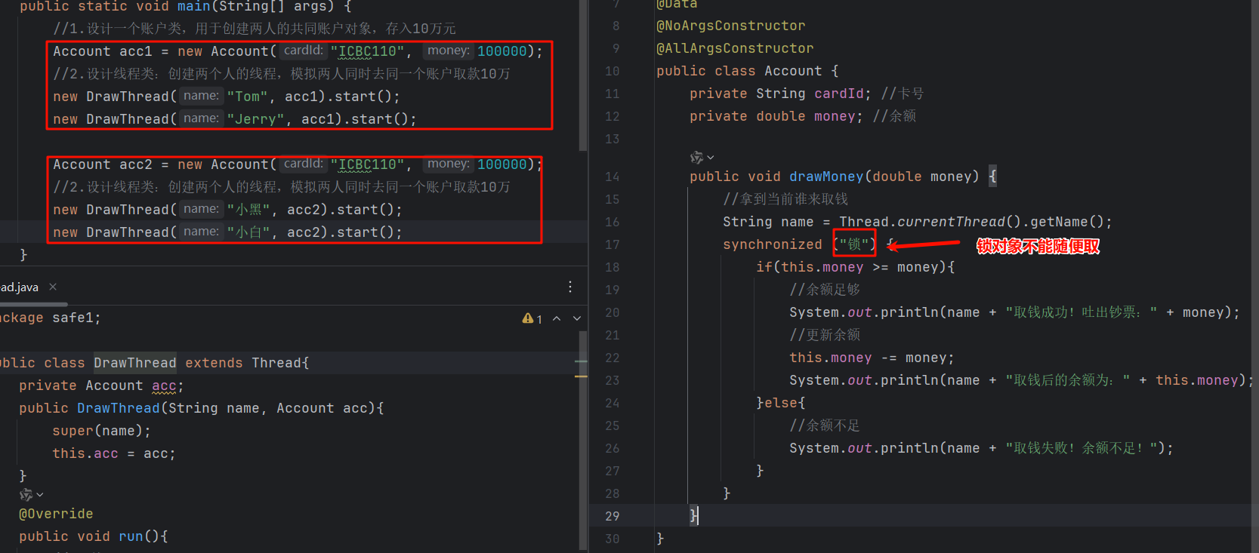
Task: Click the acc2 variable declaration
Action: 136,164
